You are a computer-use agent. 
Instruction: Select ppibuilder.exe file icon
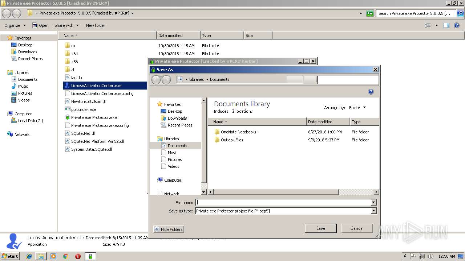tap(67, 109)
